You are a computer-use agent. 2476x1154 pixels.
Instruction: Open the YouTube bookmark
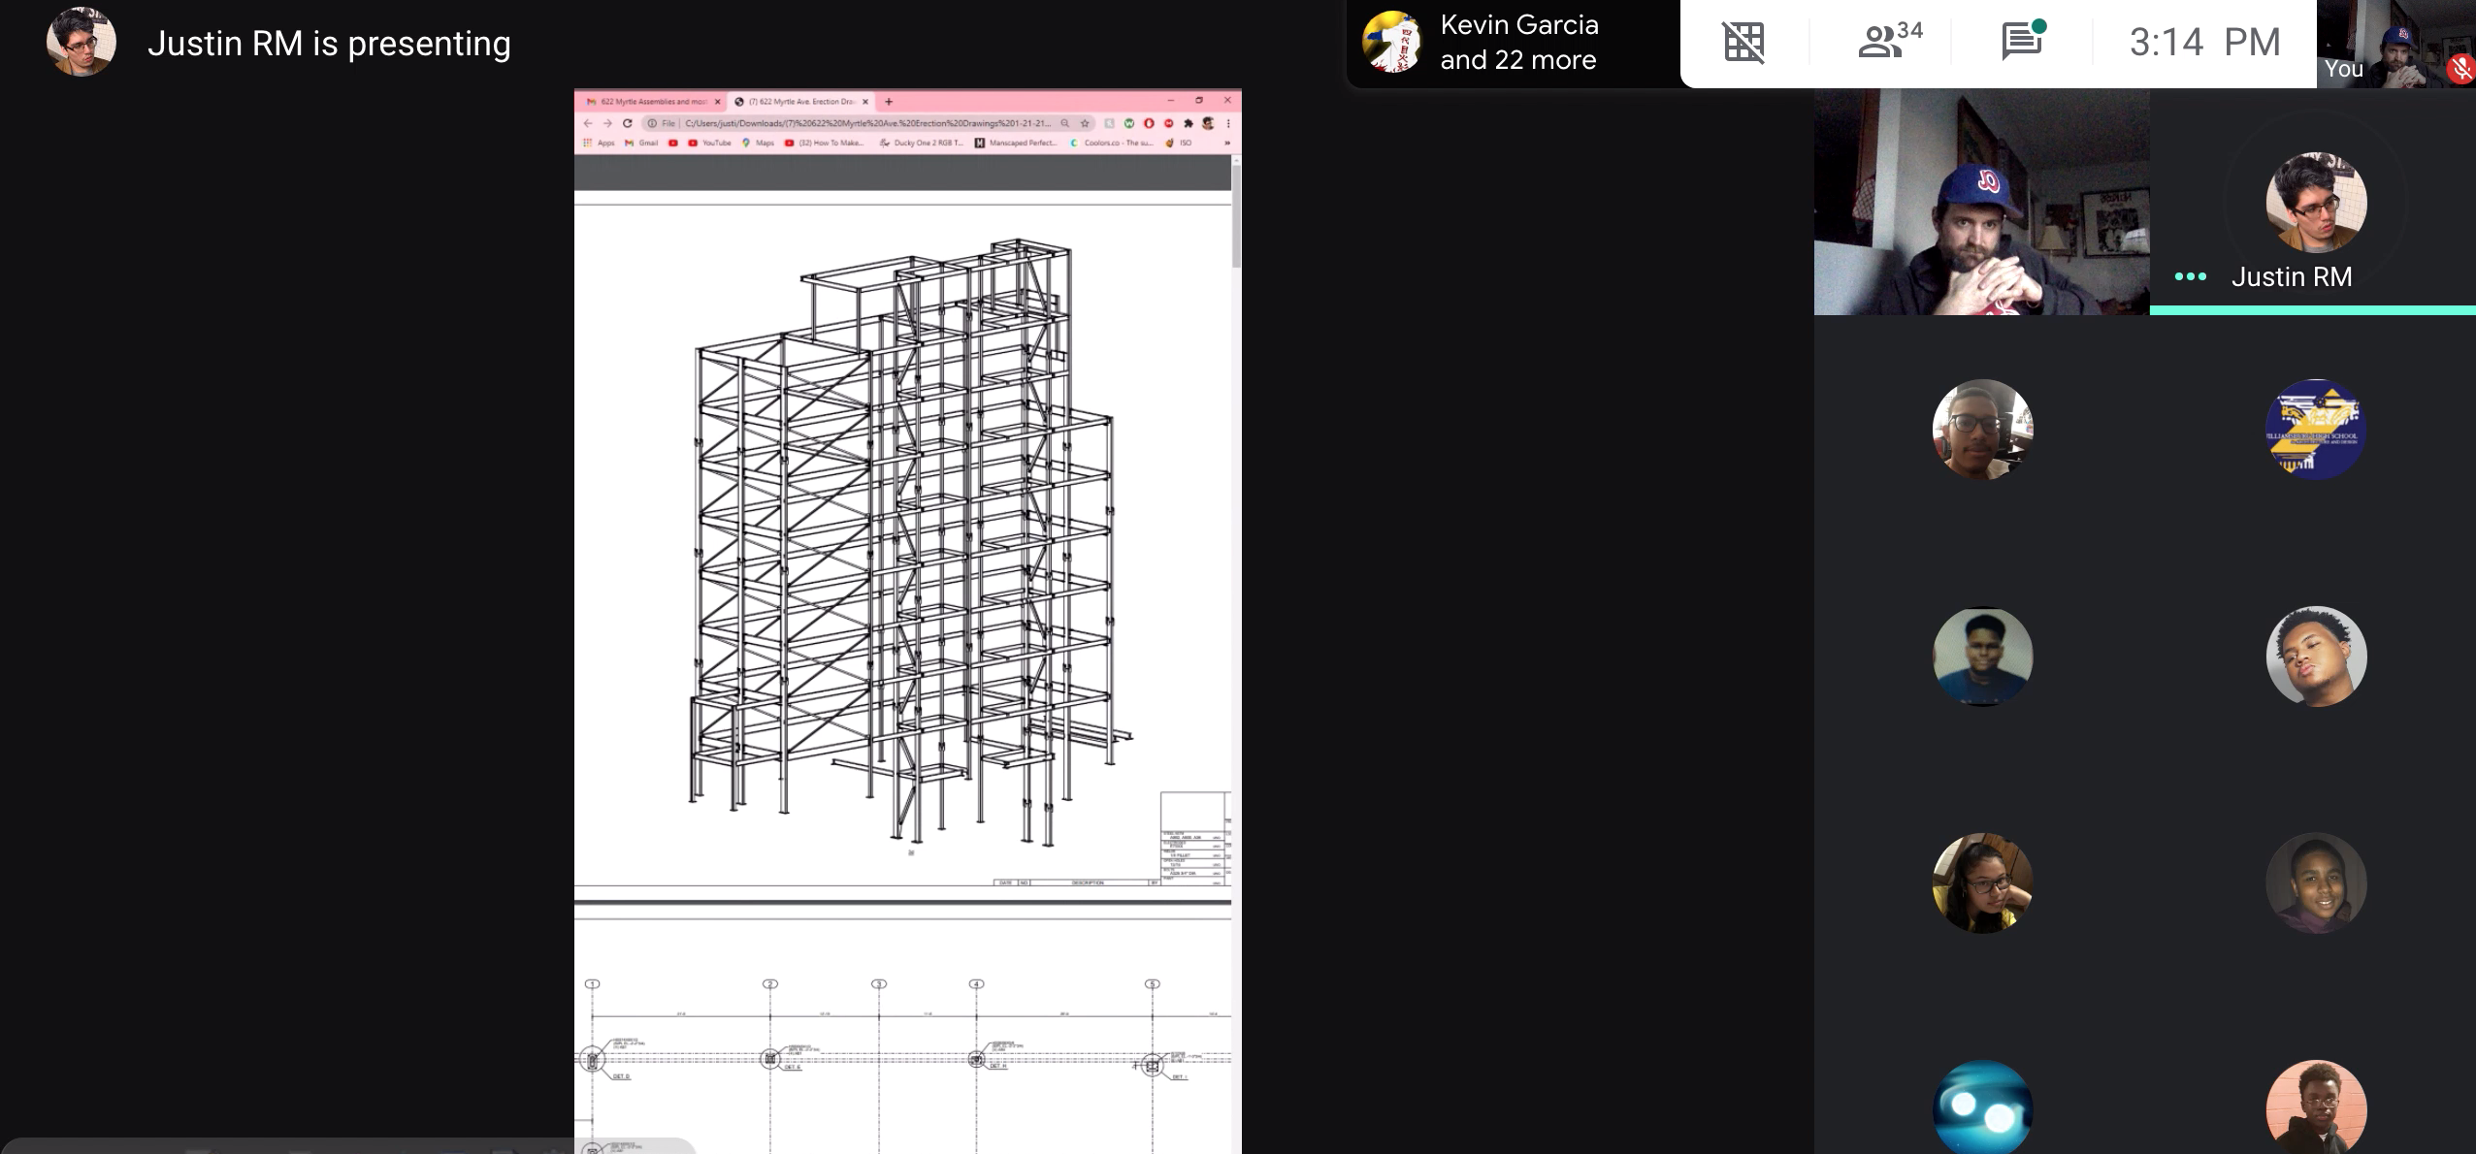(x=709, y=143)
